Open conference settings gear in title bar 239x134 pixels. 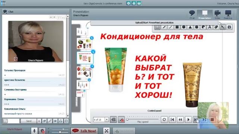pyautogui.click(x=128, y=3)
